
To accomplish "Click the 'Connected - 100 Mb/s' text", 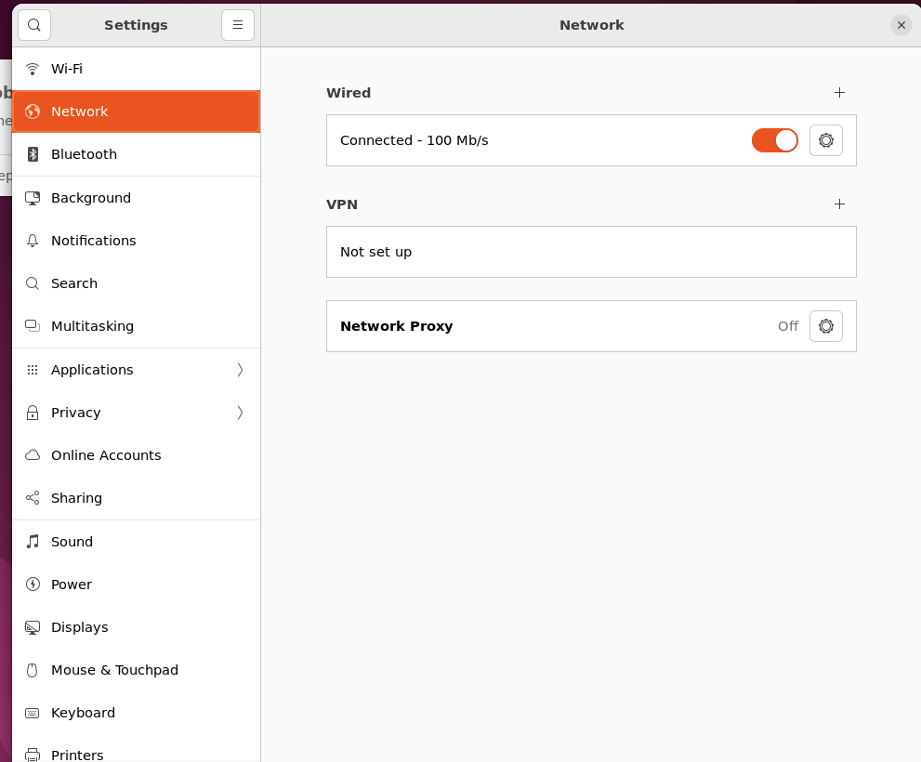I will [x=414, y=140].
